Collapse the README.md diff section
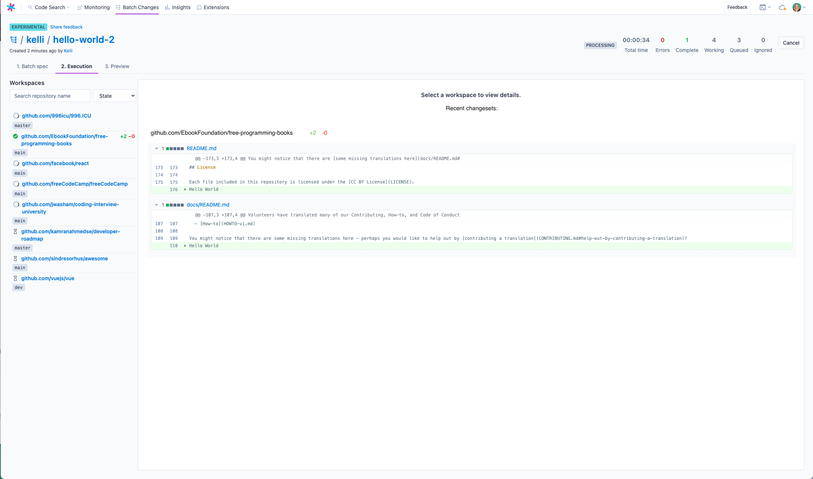Screen dimensions: 813x479 pos(157,149)
